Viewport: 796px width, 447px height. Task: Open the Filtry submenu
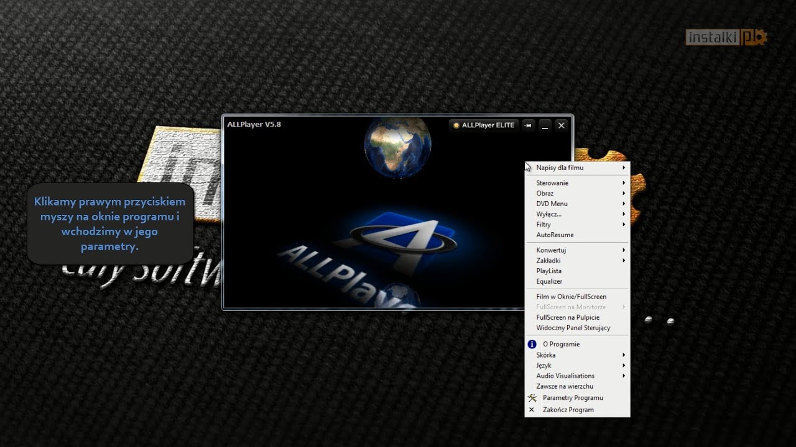pyautogui.click(x=577, y=225)
